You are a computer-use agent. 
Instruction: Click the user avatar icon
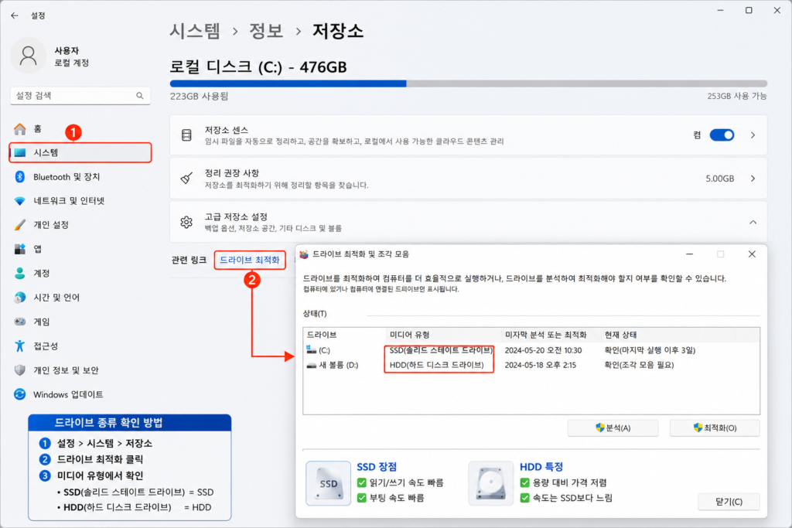[x=29, y=56]
